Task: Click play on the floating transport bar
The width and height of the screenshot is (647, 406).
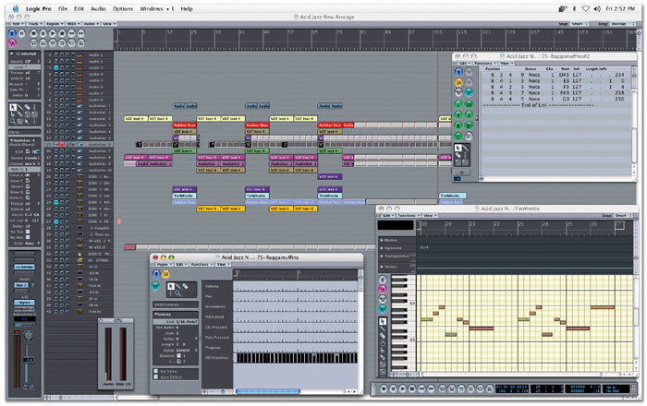Action: [402, 388]
